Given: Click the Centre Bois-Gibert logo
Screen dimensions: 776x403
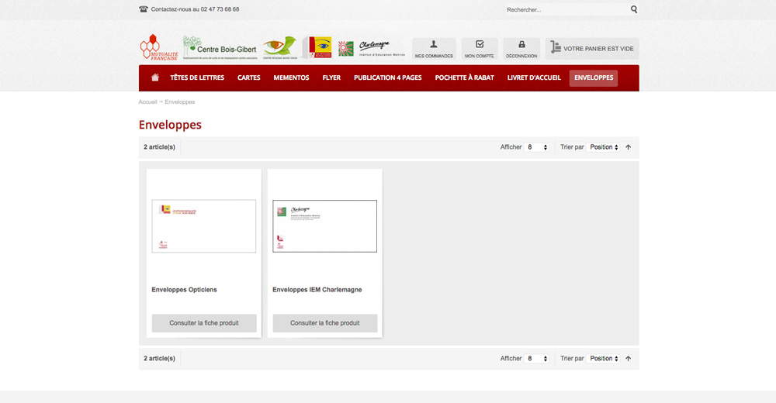Looking at the screenshot, I should pyautogui.click(x=220, y=48).
